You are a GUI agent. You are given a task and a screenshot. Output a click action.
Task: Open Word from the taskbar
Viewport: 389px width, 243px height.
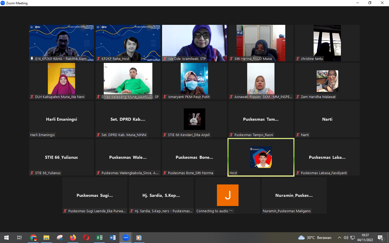[x=113, y=238]
